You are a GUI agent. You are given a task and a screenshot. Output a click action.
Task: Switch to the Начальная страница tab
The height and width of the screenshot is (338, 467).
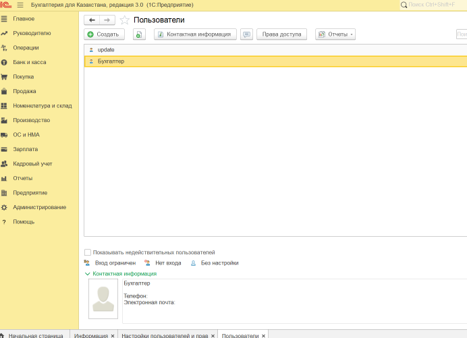click(x=35, y=335)
